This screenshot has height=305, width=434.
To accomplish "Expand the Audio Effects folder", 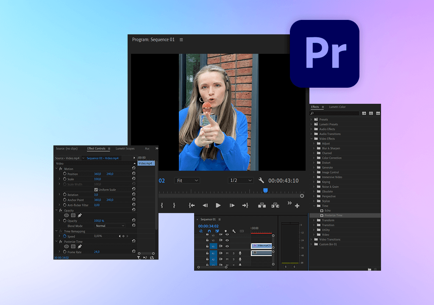I will click(x=311, y=129).
